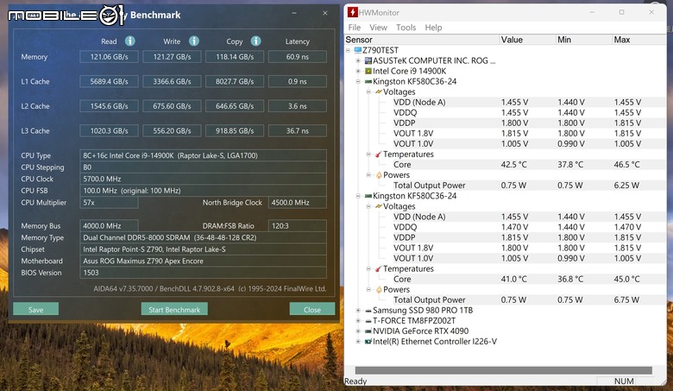Click the first Kingston KF580C36-24 memory icon
Screen dimensions: 673x391
(x=368, y=81)
